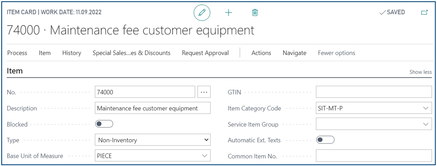
Task: Open the Item menu
Action: coord(44,53)
